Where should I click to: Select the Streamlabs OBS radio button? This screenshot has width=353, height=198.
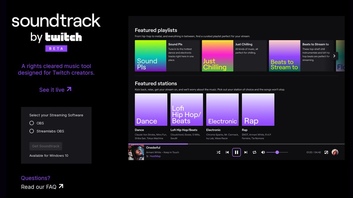pos(32,131)
